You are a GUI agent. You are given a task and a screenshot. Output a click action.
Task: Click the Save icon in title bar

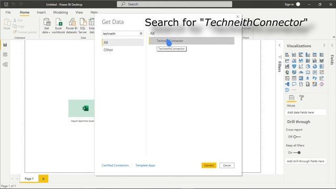click(x=6, y=4)
